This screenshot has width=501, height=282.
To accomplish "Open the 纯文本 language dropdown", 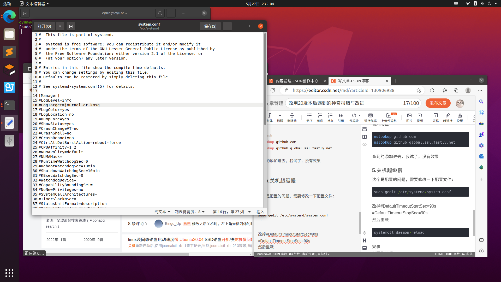I will click(x=162, y=212).
